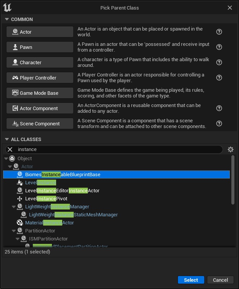Select LevelInstancePivot in the class list
The height and width of the screenshot is (289, 239).
click(x=46, y=199)
